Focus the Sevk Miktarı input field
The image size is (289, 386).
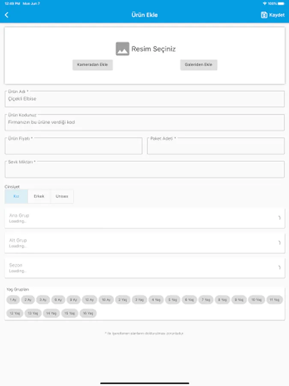click(x=145, y=169)
